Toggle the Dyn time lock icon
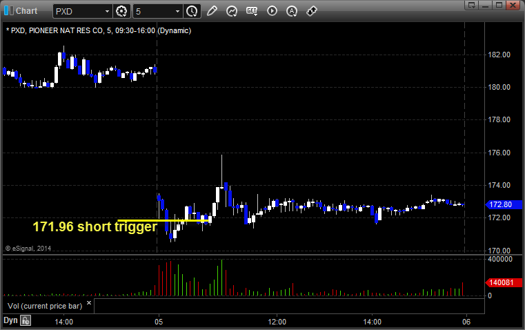Viewport: 525px width, 330px height. [x=26, y=320]
